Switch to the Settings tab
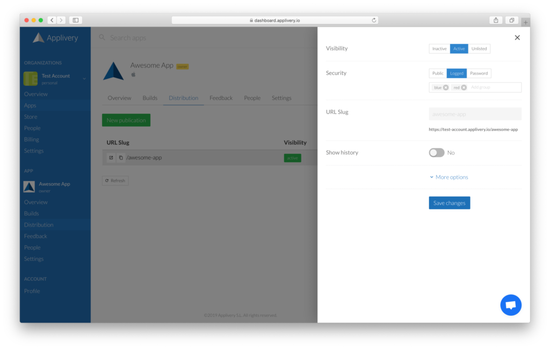Screen dimensions: 550x349 click(281, 98)
